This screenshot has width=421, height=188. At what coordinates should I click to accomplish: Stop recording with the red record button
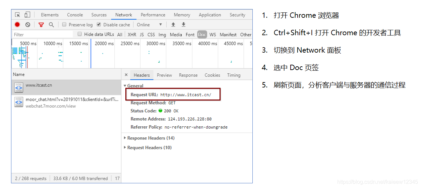17,24
